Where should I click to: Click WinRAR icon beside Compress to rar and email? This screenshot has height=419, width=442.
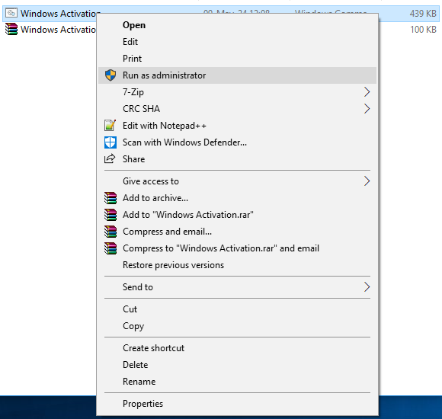110,248
